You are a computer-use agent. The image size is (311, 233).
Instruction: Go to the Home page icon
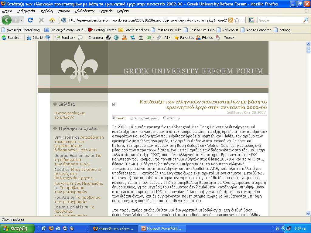tap(52, 20)
